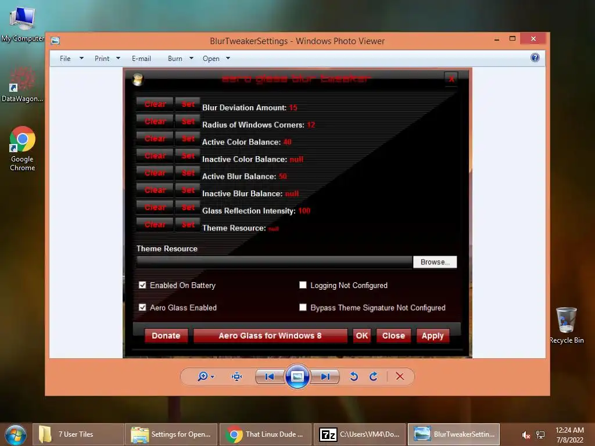This screenshot has width=595, height=446.
Task: Expand the File menu arrow
Action: [81, 58]
